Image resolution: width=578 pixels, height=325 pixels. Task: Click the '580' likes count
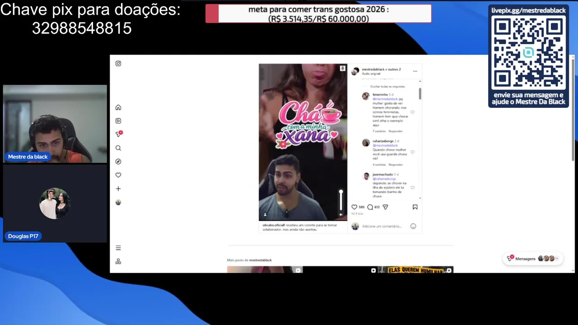pyautogui.click(x=362, y=207)
